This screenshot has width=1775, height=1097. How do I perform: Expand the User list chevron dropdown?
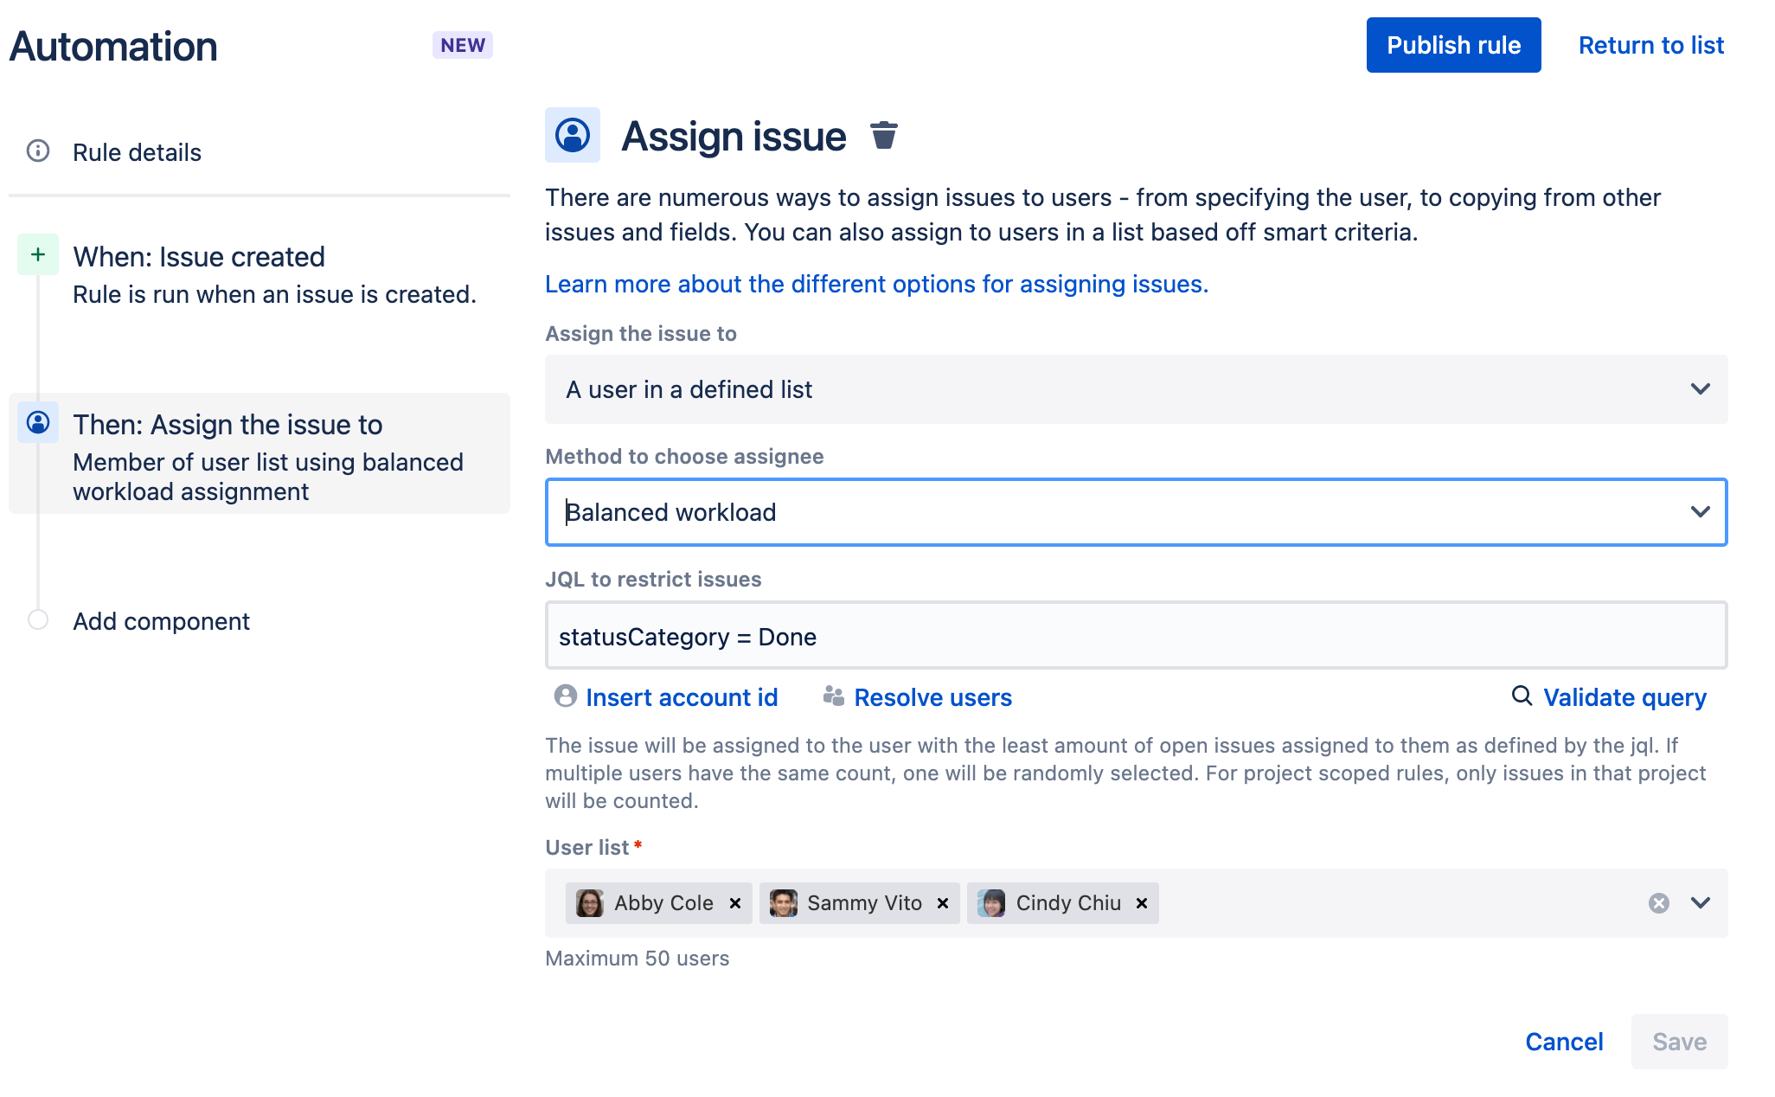click(1701, 903)
